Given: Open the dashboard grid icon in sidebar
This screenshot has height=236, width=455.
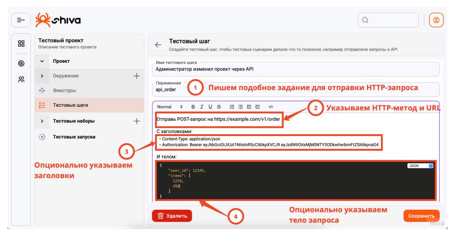Looking at the screenshot, I should [x=21, y=44].
